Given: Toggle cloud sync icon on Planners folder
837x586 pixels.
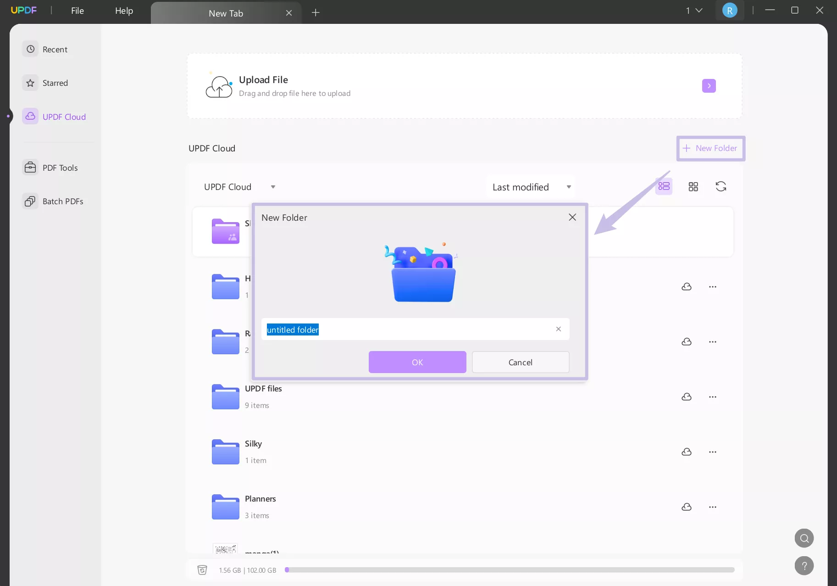Looking at the screenshot, I should 686,507.
